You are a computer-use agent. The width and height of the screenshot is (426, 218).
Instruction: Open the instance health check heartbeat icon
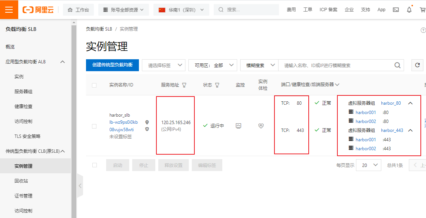tap(261, 126)
